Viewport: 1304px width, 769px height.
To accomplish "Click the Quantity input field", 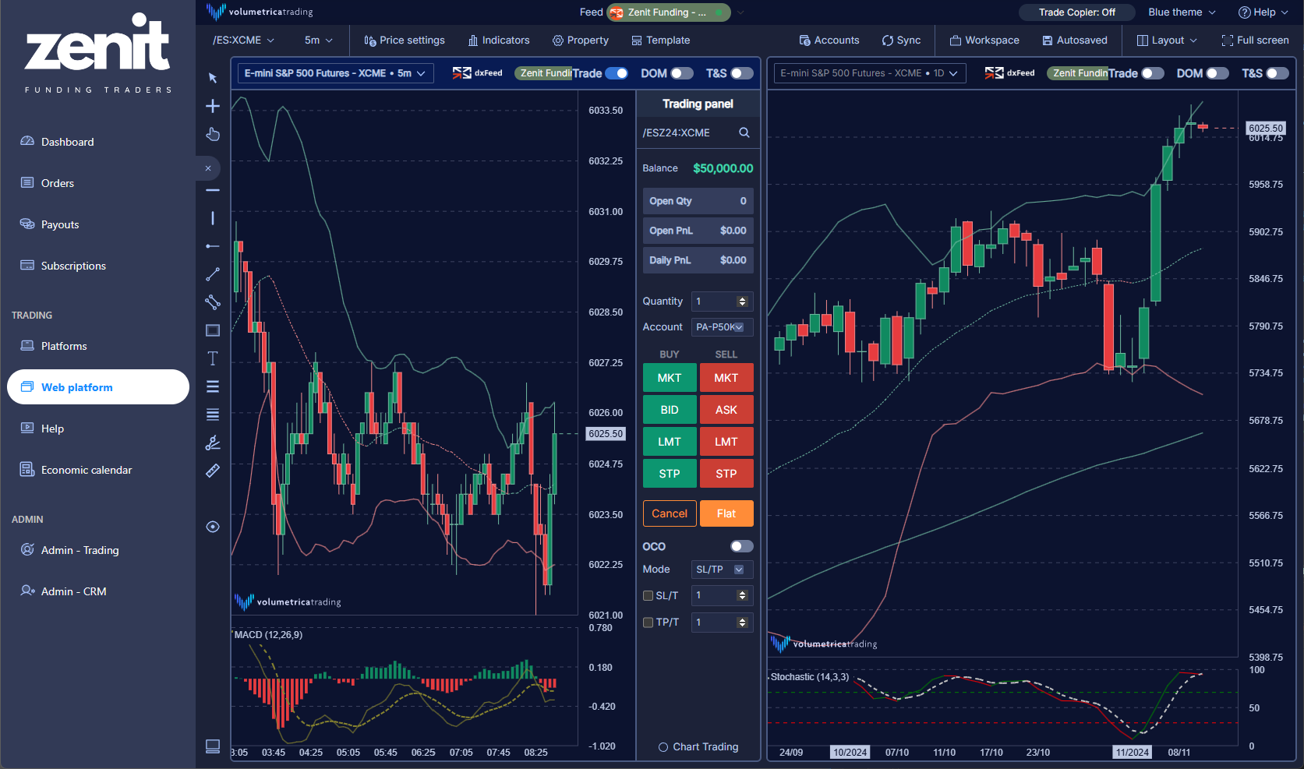I will pos(714,302).
